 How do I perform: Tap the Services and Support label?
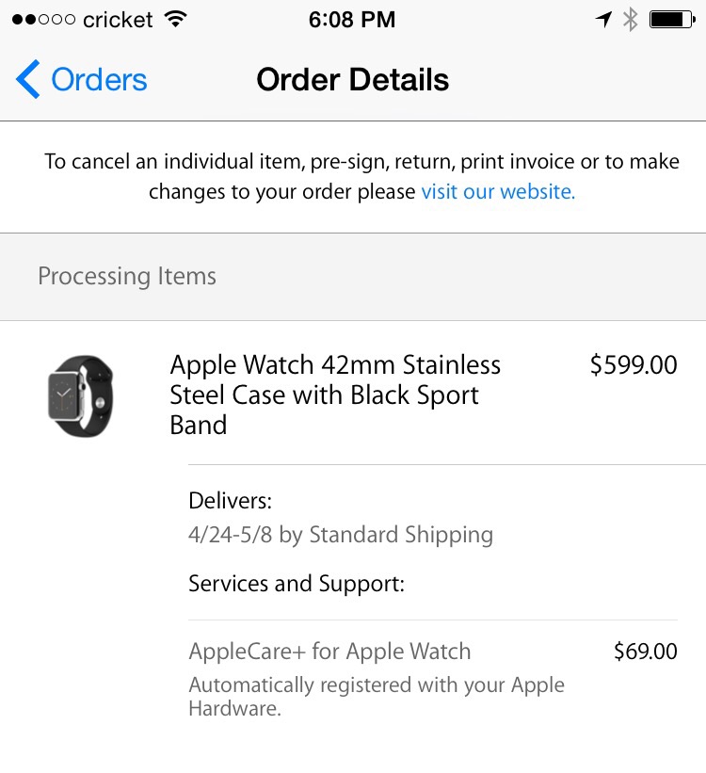click(297, 584)
